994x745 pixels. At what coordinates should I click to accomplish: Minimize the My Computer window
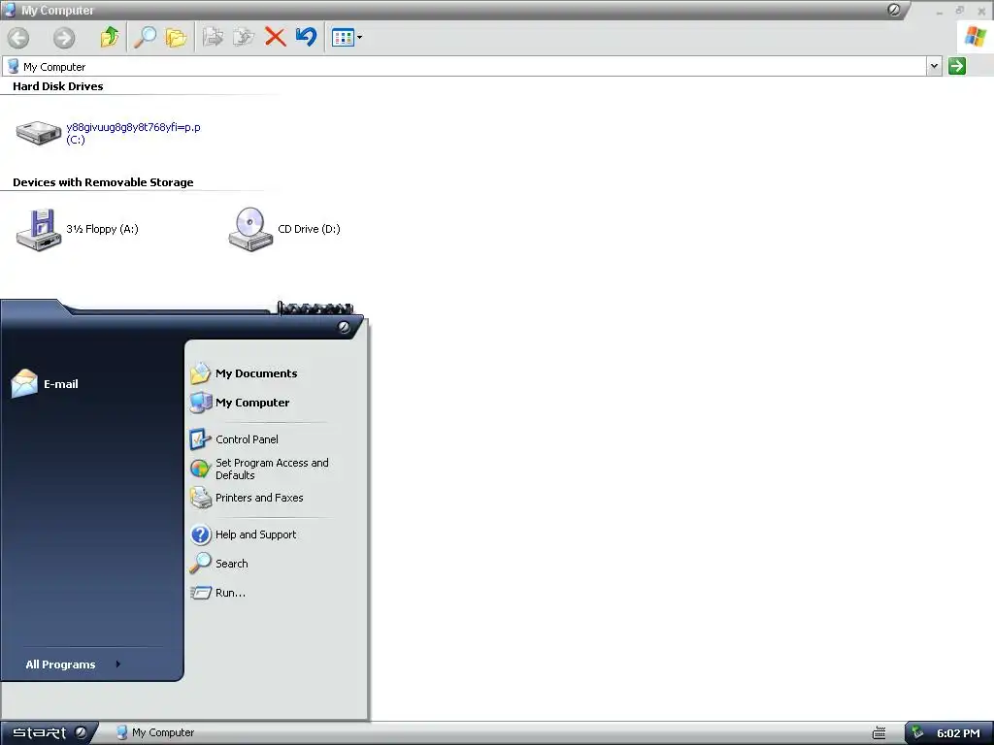pyautogui.click(x=940, y=11)
